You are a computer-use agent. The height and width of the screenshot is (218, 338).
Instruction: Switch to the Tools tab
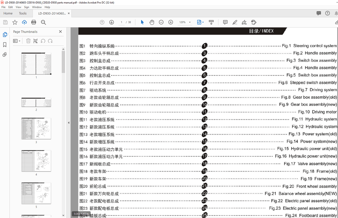pos(23,13)
